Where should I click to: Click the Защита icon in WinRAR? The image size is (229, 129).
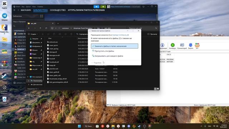[x=191, y=46]
